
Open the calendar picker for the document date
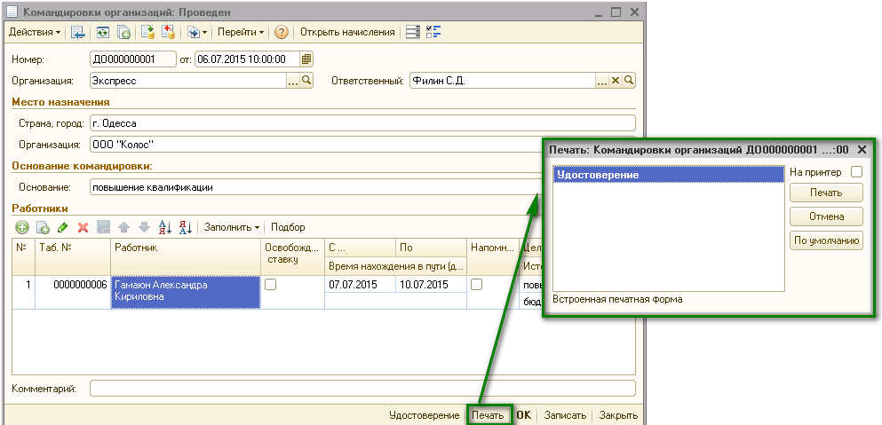coord(306,59)
